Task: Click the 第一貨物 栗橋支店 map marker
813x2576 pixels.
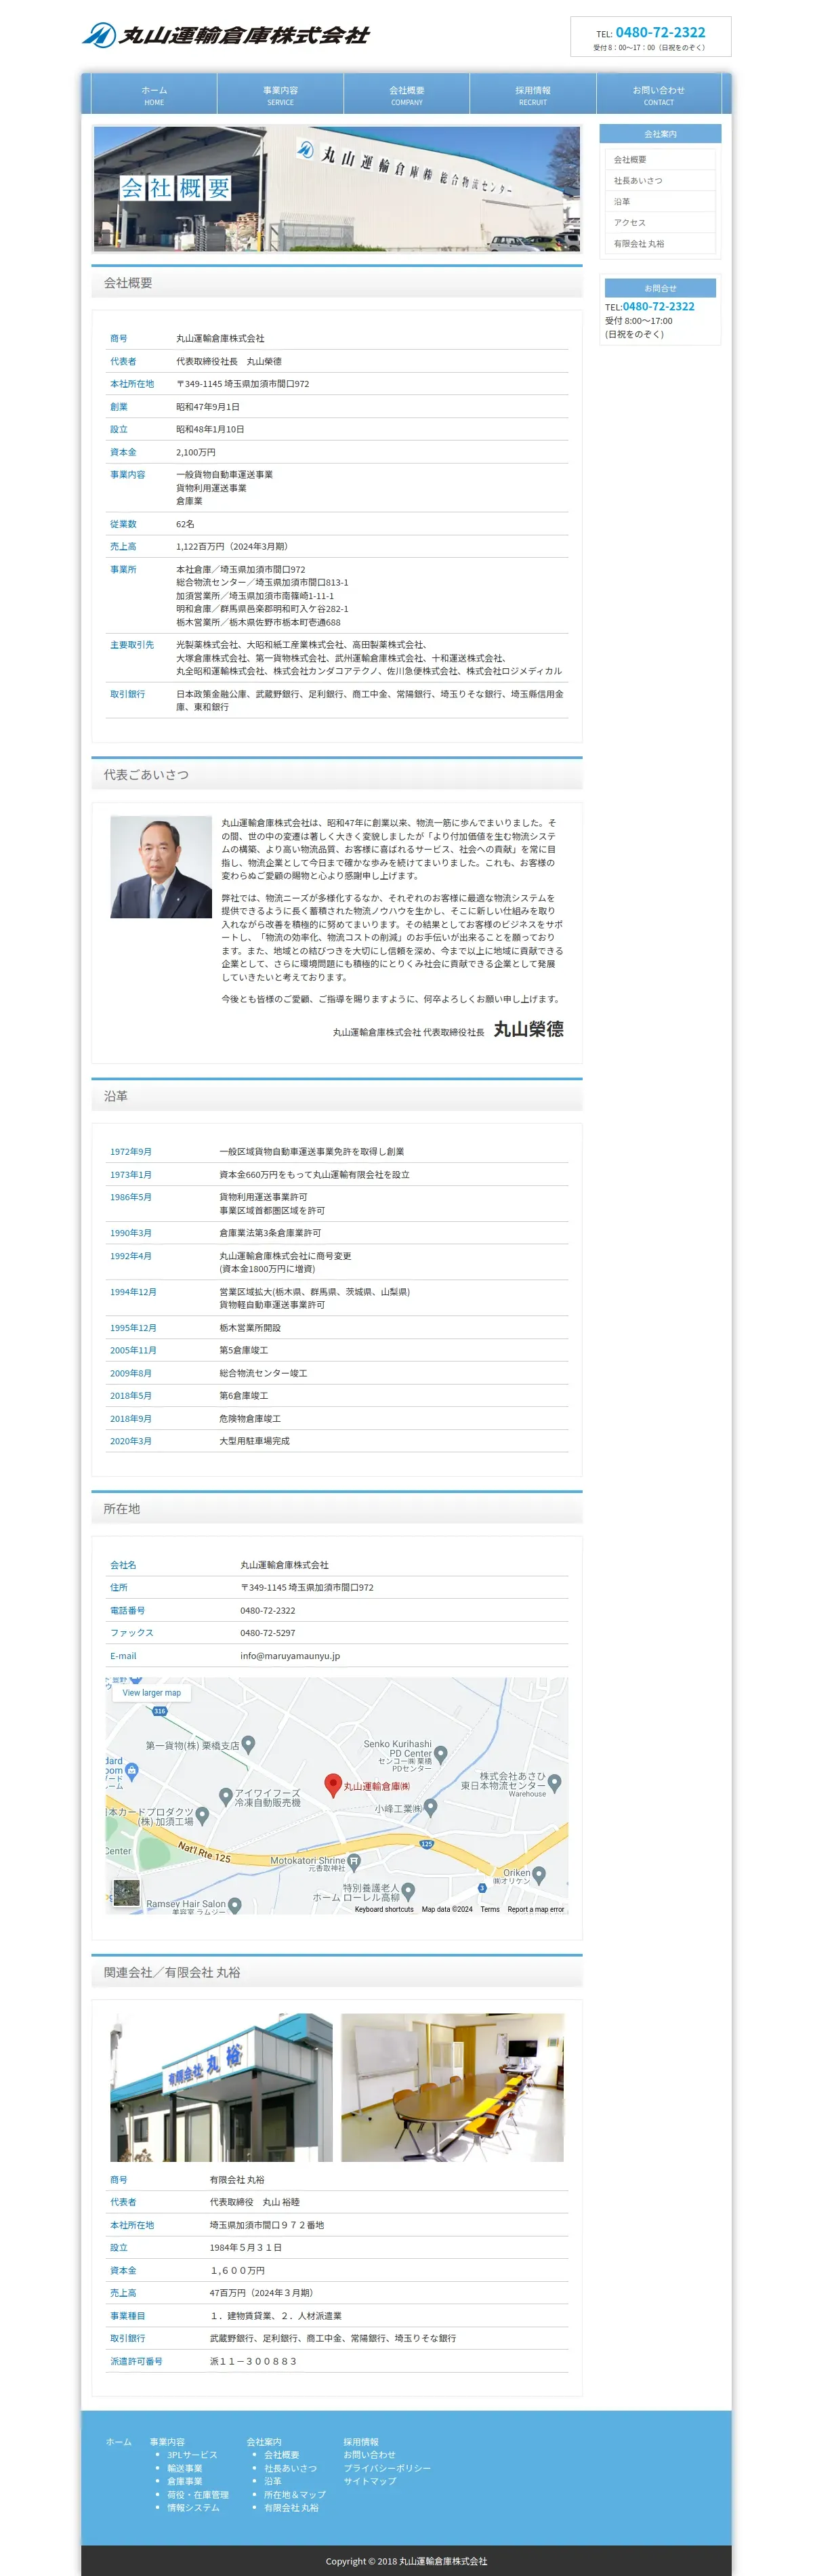Action: (248, 1745)
